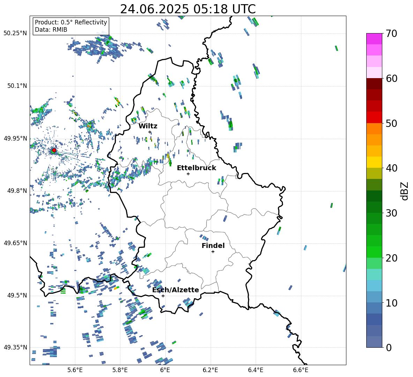
Task: Click the 6.4°E longitude label
Action: (x=255, y=370)
